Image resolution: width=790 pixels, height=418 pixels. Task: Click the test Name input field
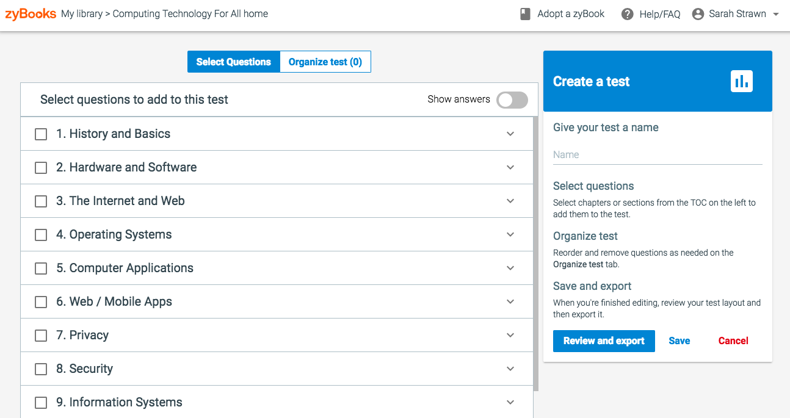(657, 155)
